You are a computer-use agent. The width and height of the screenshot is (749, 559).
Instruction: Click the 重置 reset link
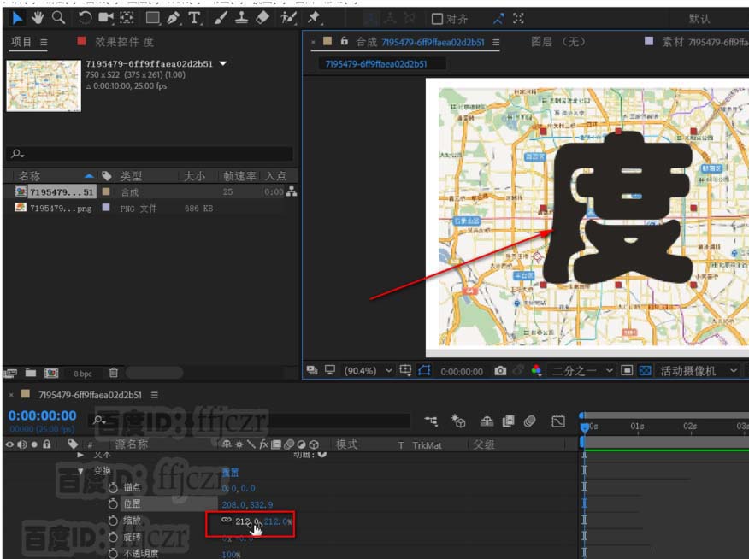point(230,471)
